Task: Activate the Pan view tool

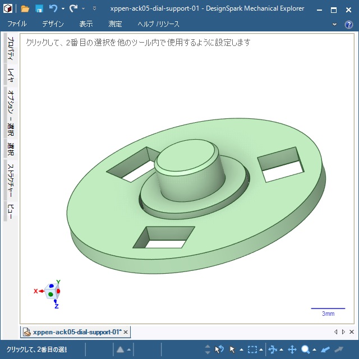Action: (x=292, y=349)
